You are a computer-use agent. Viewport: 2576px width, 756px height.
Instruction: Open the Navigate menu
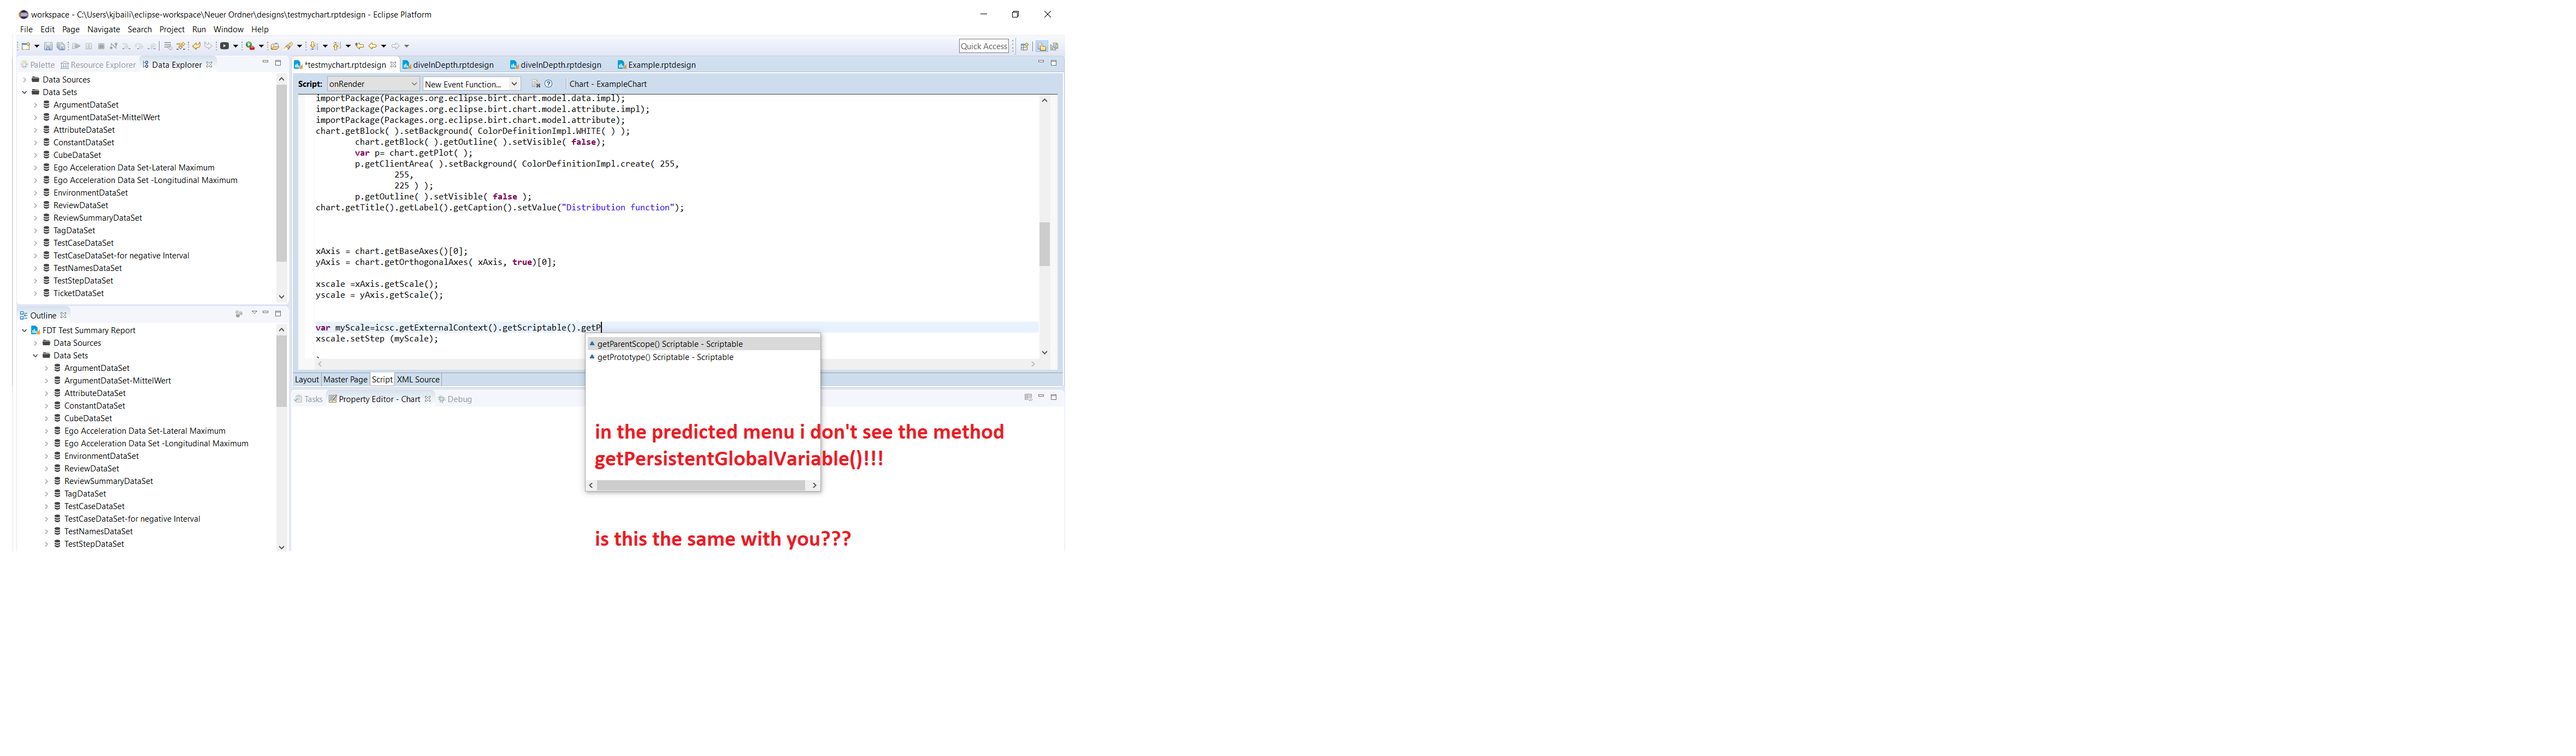click(103, 30)
